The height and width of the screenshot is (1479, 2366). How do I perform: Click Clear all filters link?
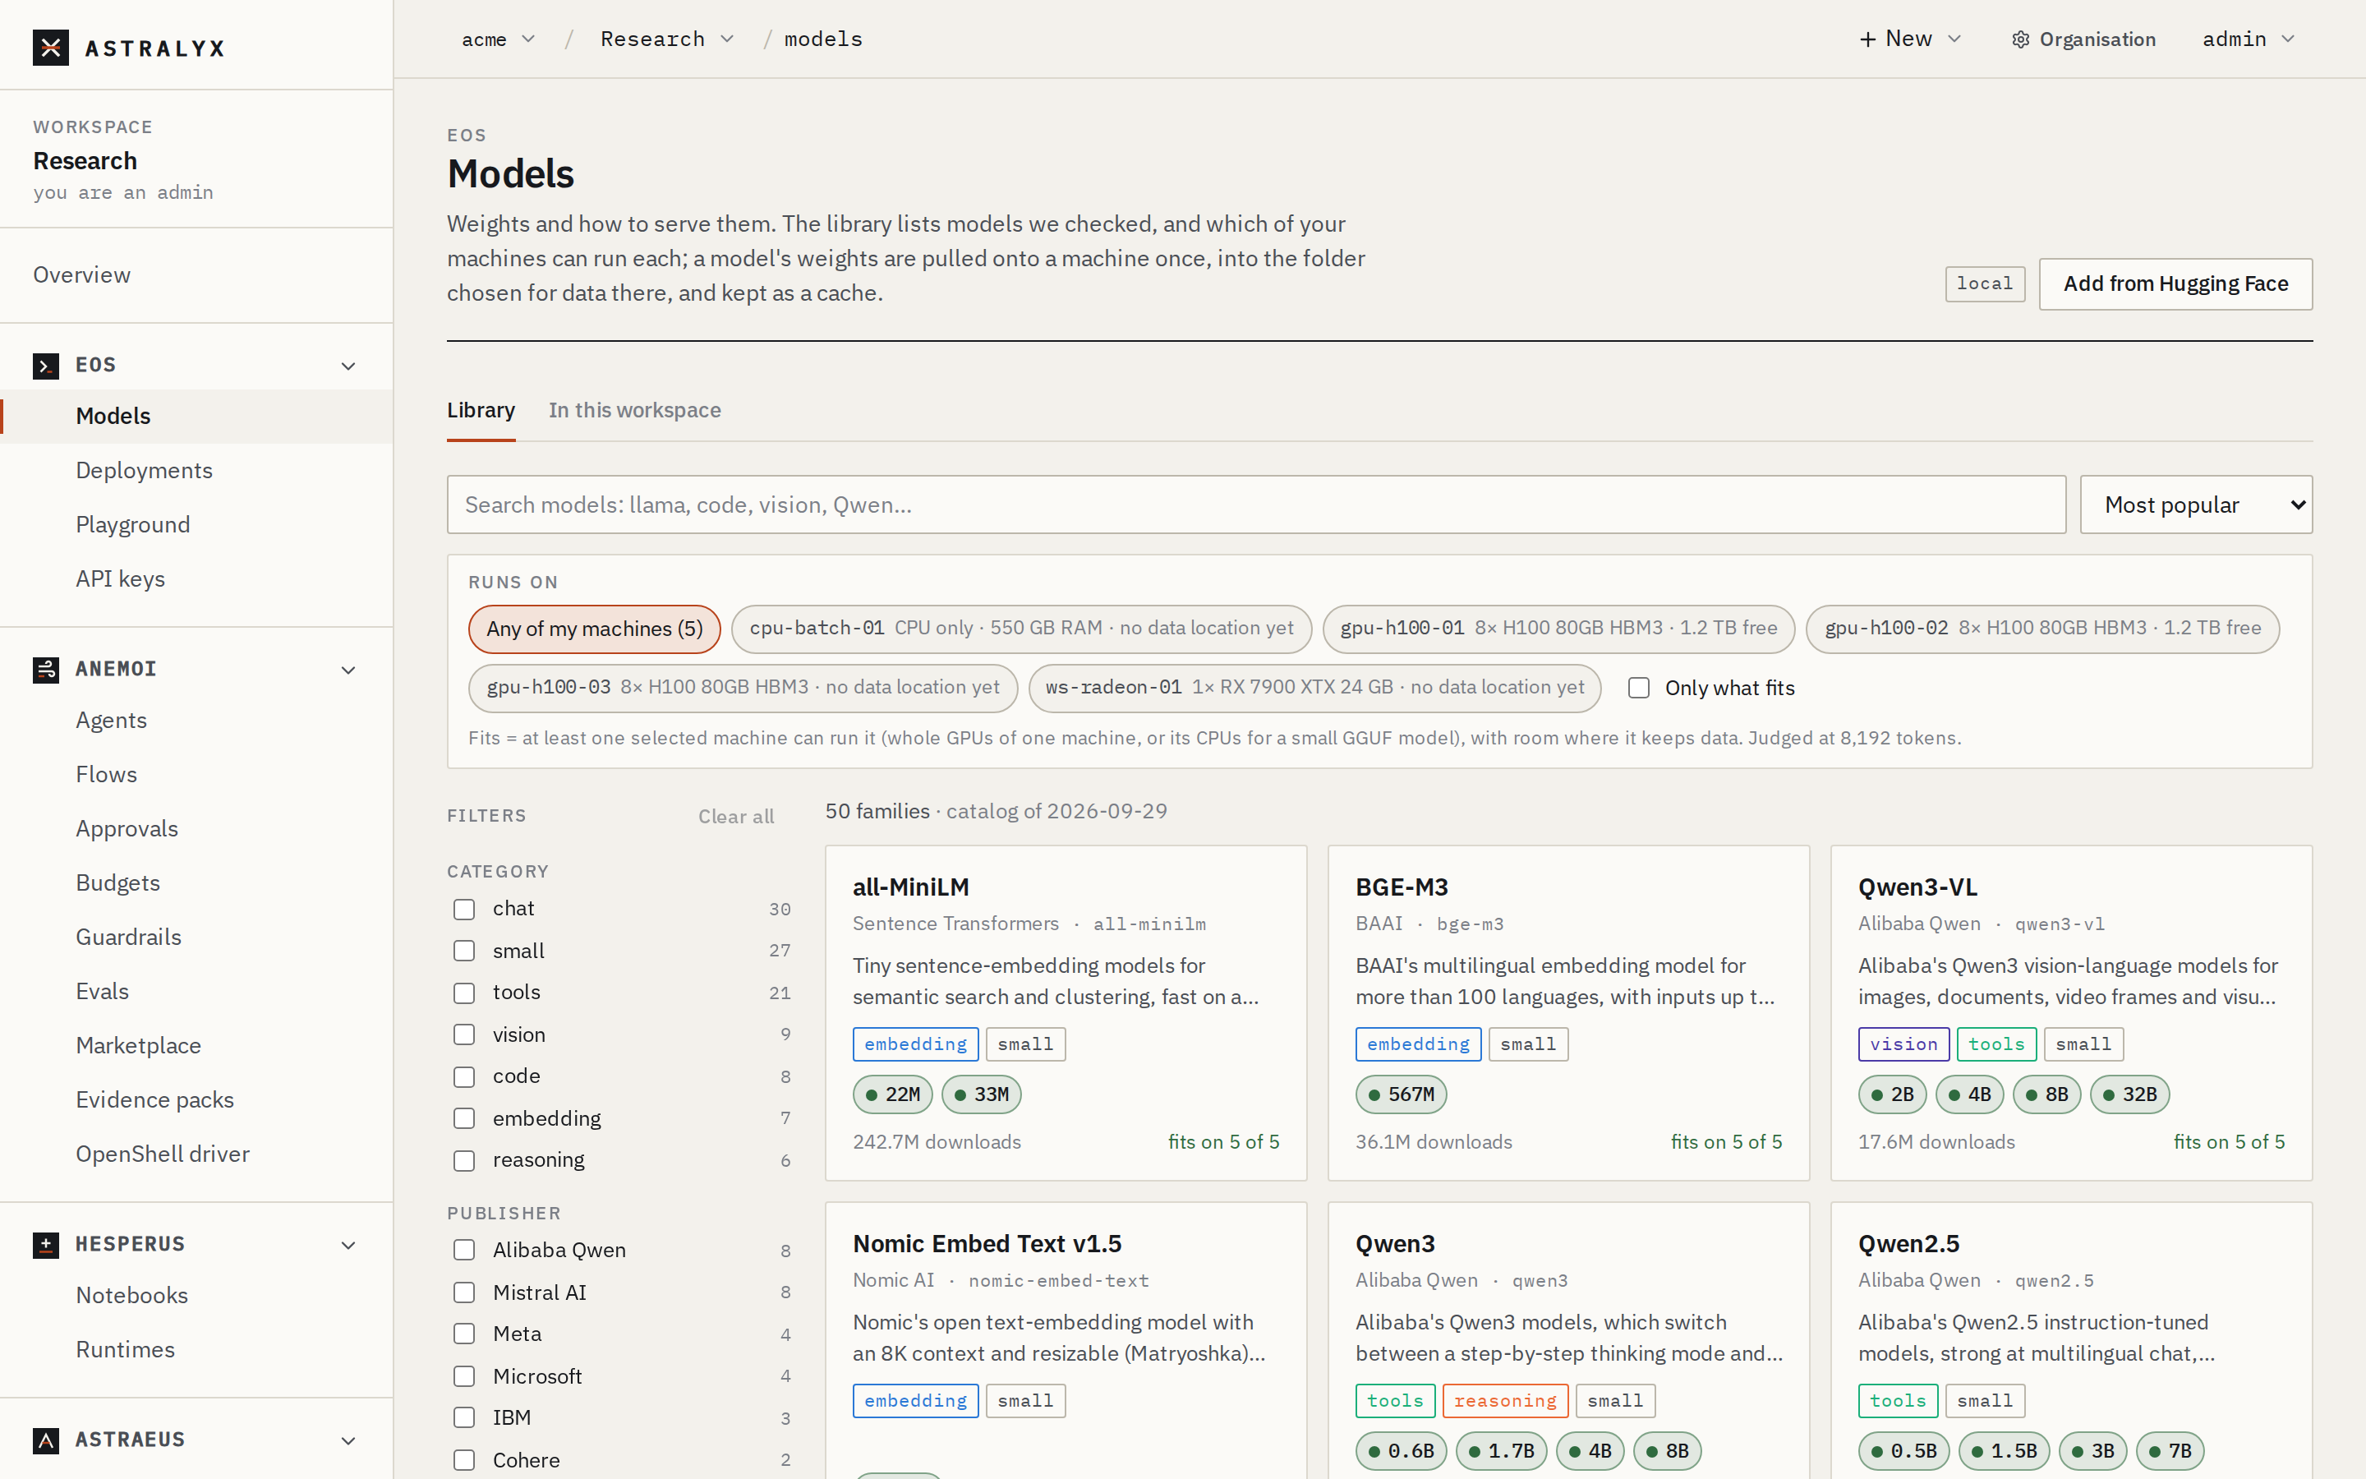pos(735,817)
